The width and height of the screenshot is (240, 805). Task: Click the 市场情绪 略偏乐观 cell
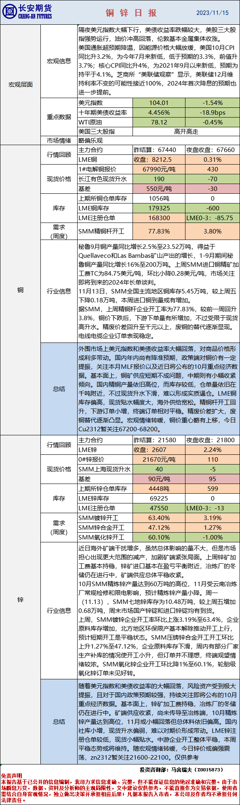[158, 141]
